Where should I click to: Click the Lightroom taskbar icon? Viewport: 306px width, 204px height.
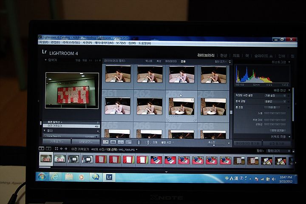click(x=109, y=177)
